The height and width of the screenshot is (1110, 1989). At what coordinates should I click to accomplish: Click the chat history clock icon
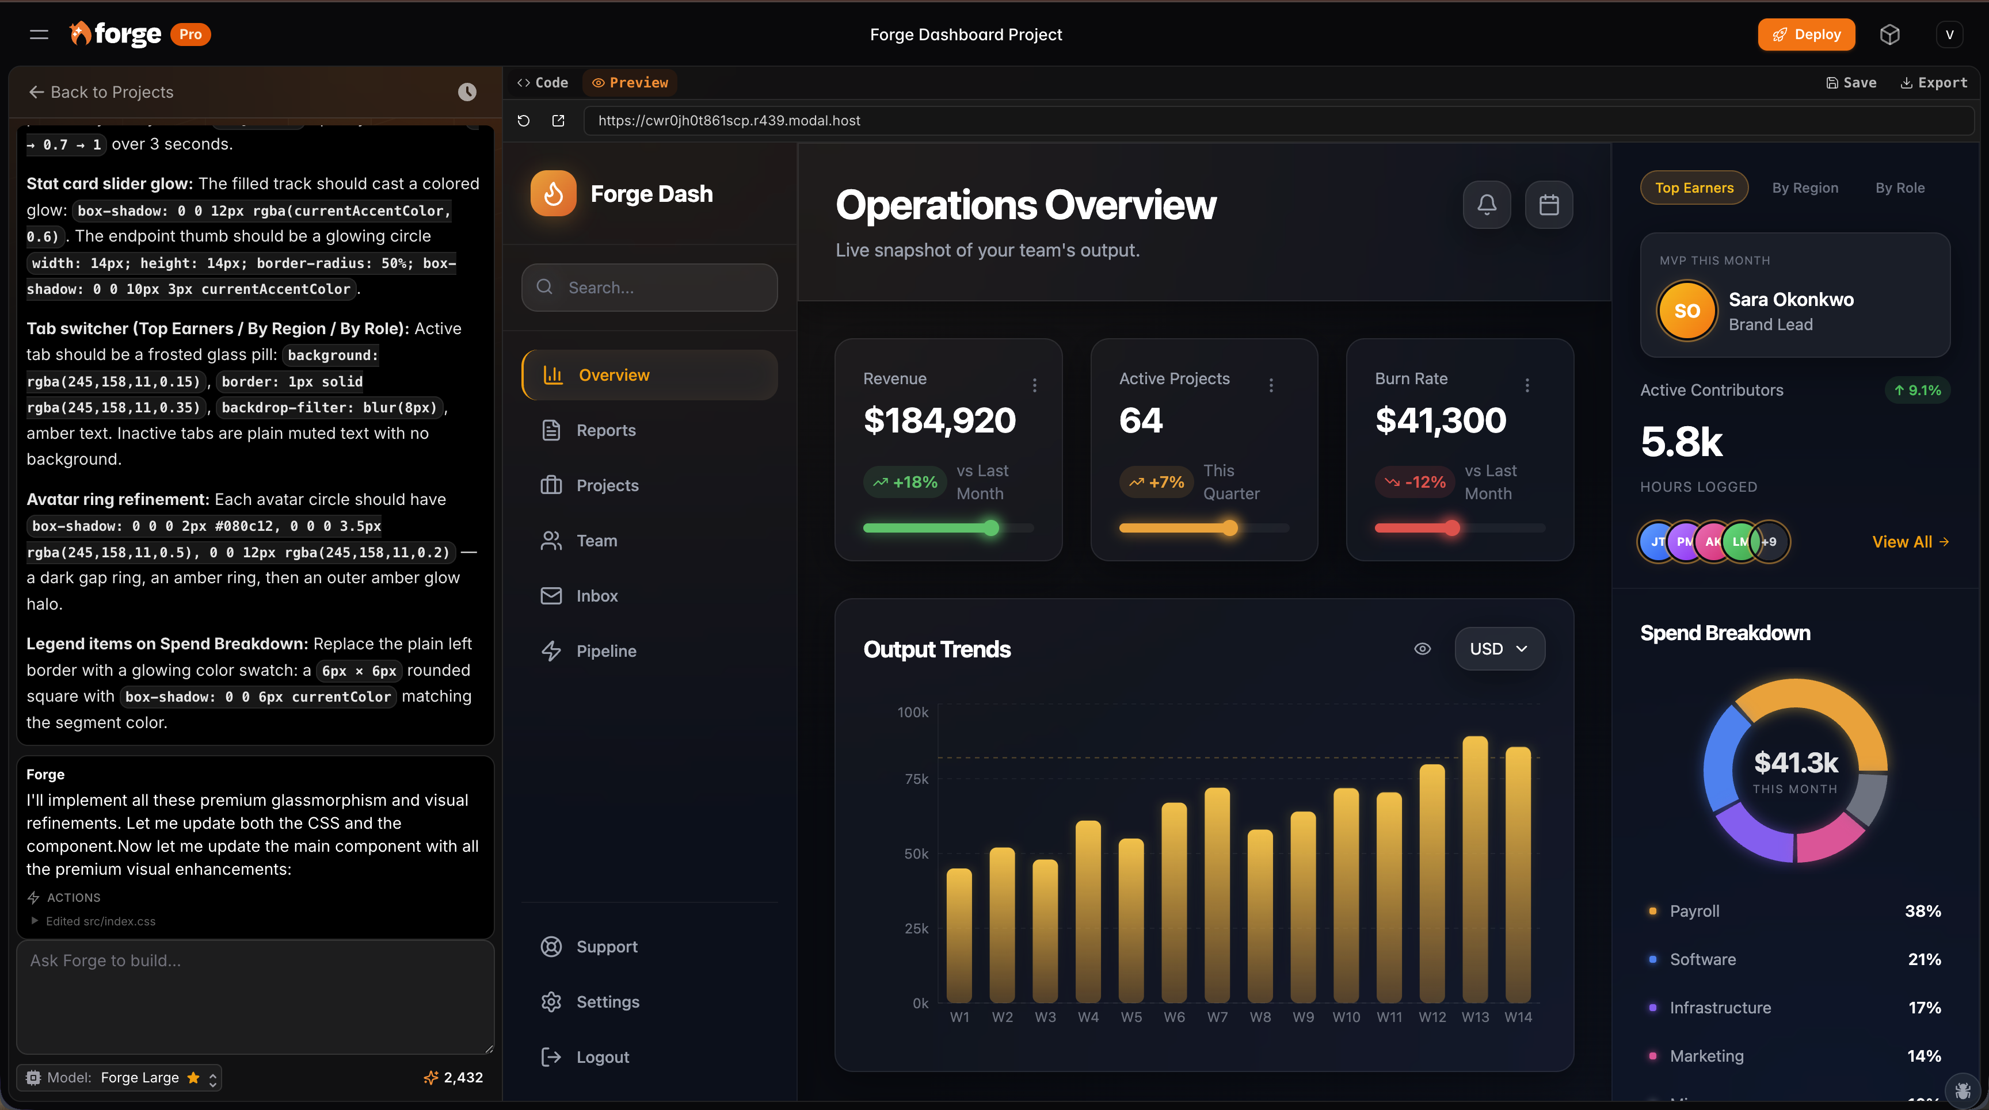click(467, 92)
